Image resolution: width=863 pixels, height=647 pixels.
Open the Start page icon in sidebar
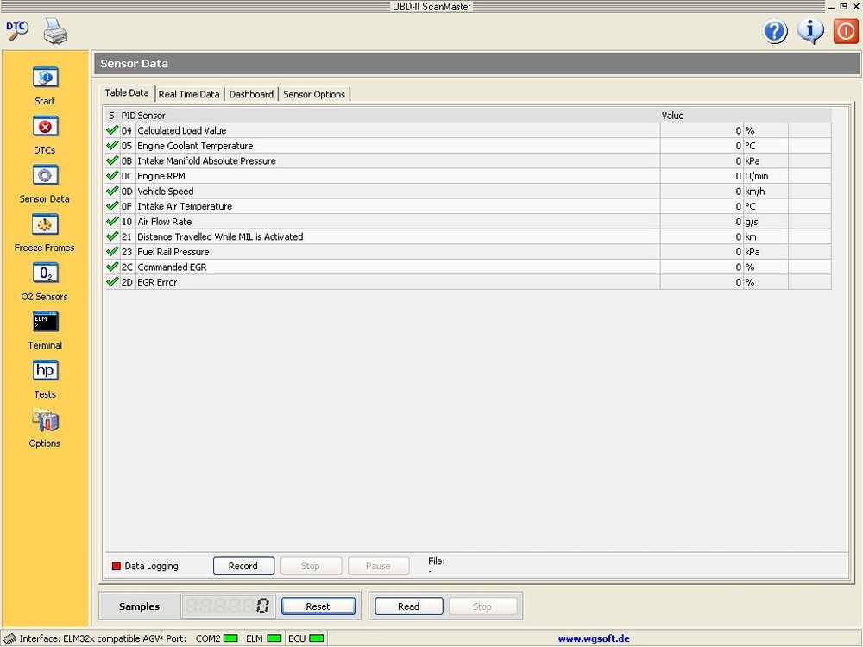click(45, 78)
